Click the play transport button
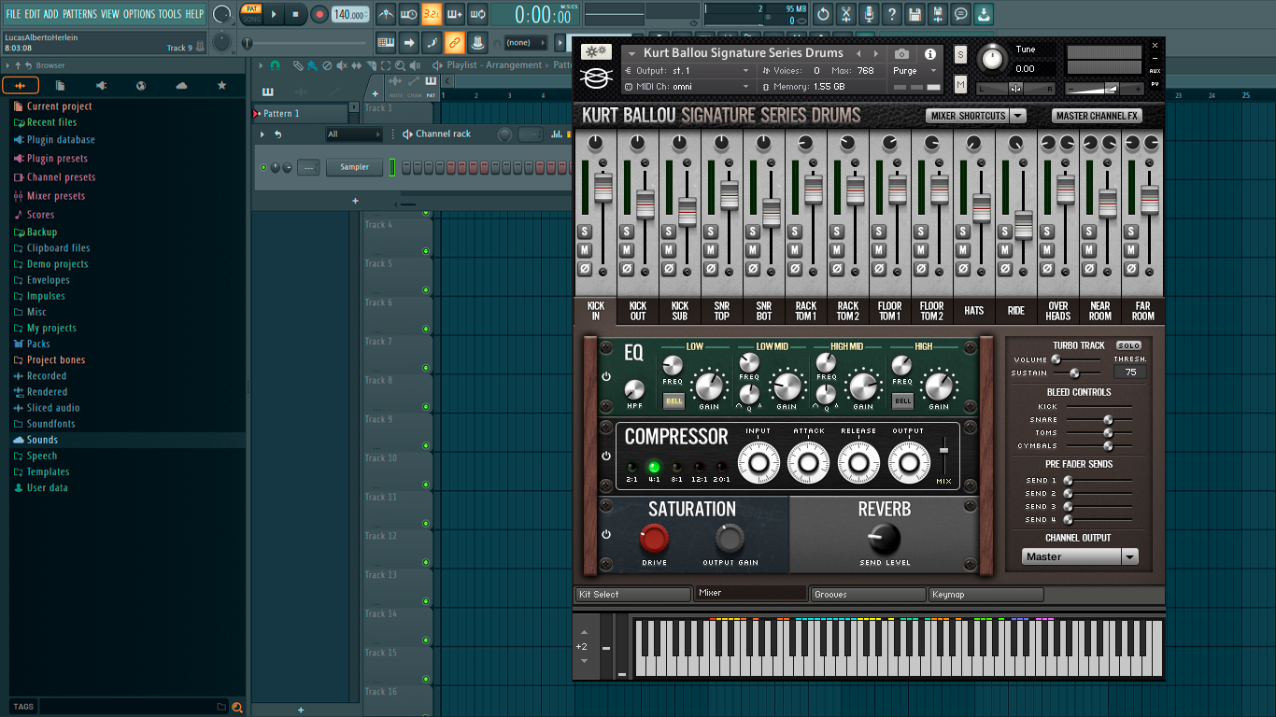Viewport: 1276px width, 717px height. pos(274,14)
